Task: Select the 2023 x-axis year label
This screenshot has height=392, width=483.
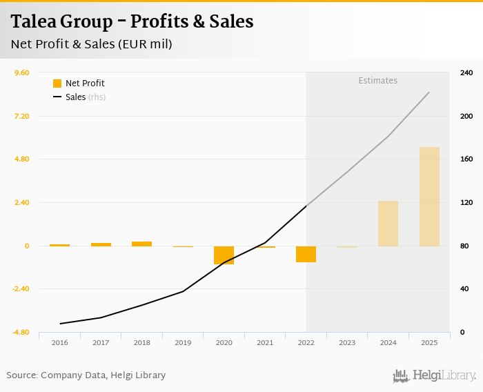Action: pyautogui.click(x=347, y=342)
